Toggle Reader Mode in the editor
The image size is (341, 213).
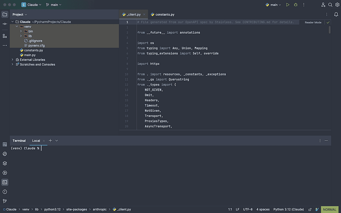pos(313,22)
